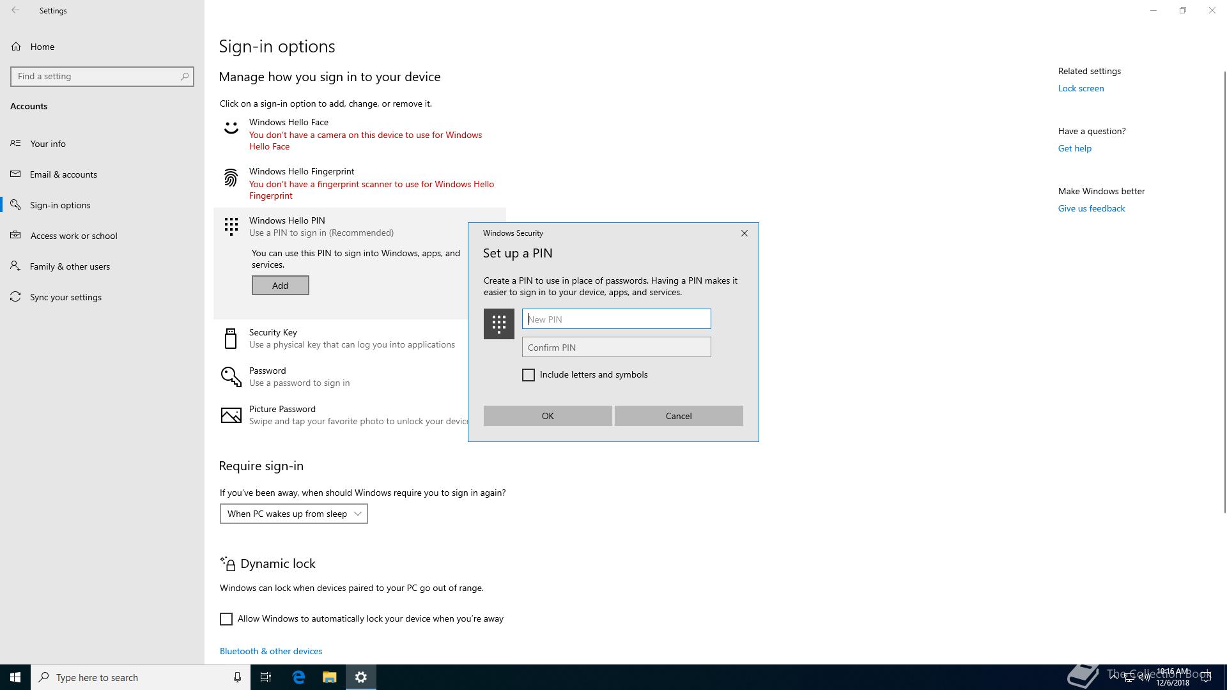The width and height of the screenshot is (1227, 690).
Task: Open Bluetooth & other devices link
Action: click(271, 651)
